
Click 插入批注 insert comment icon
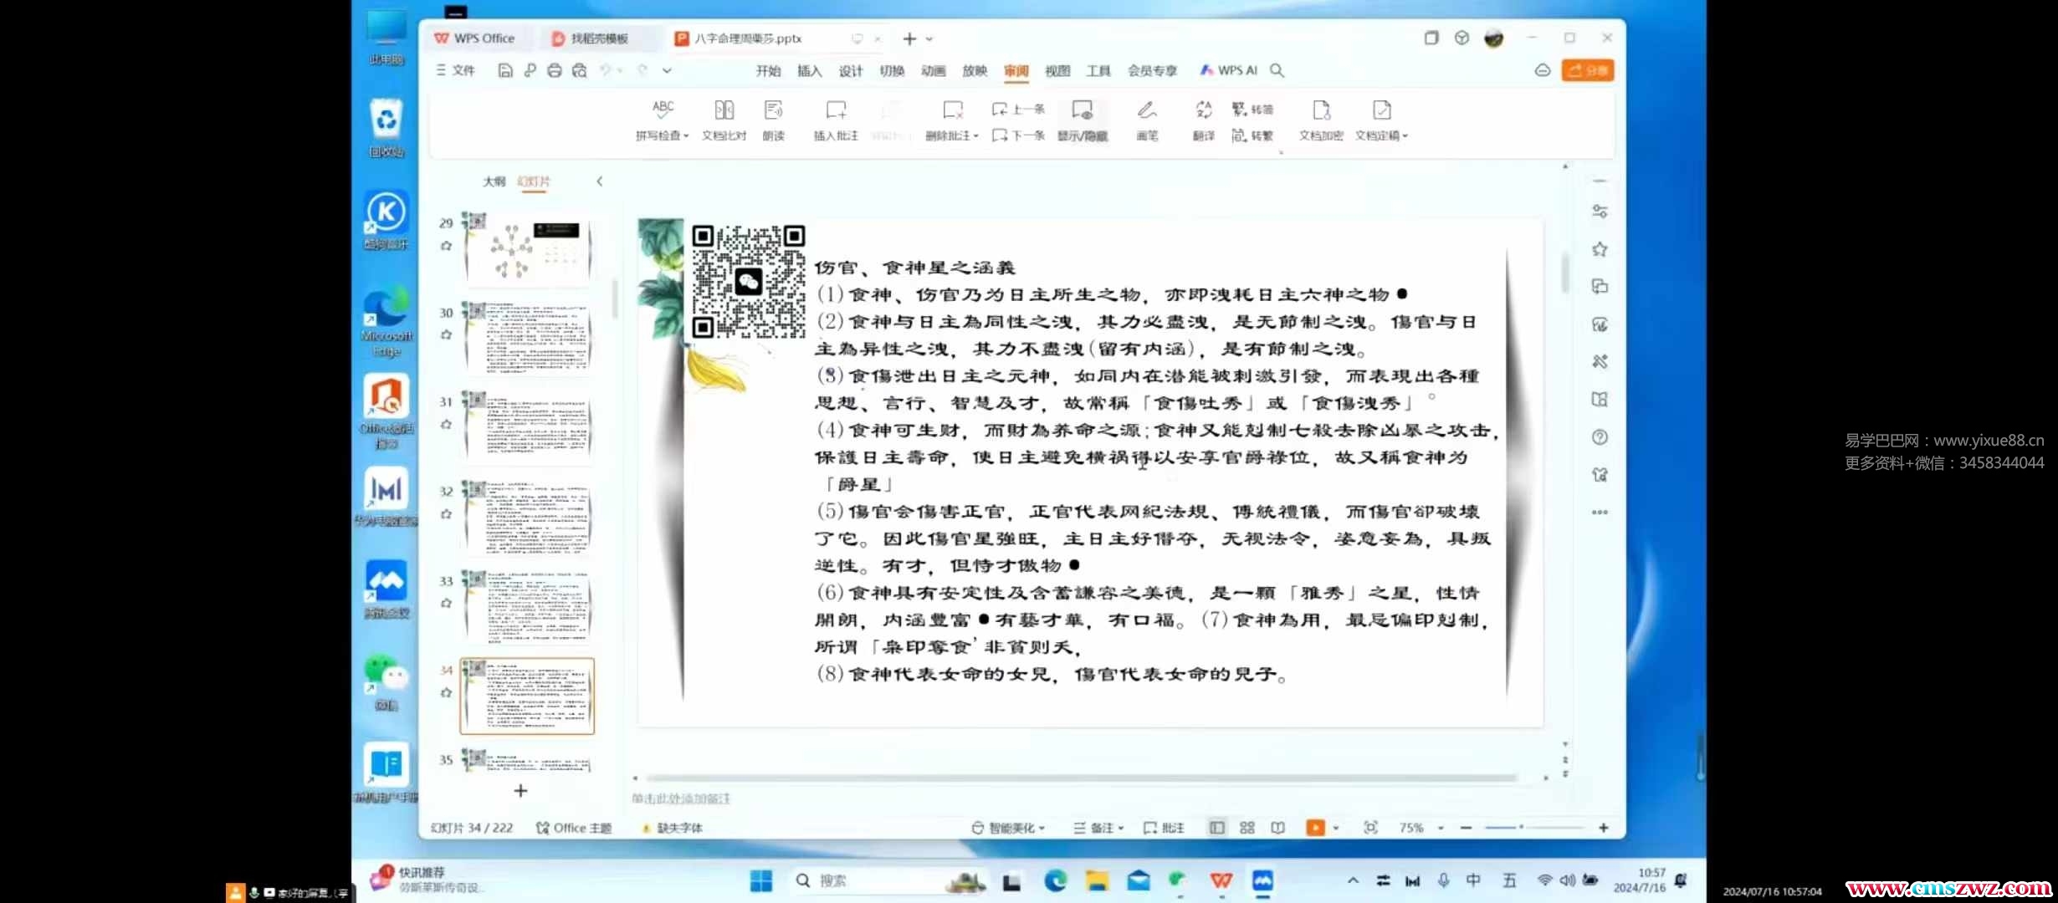pyautogui.click(x=836, y=110)
